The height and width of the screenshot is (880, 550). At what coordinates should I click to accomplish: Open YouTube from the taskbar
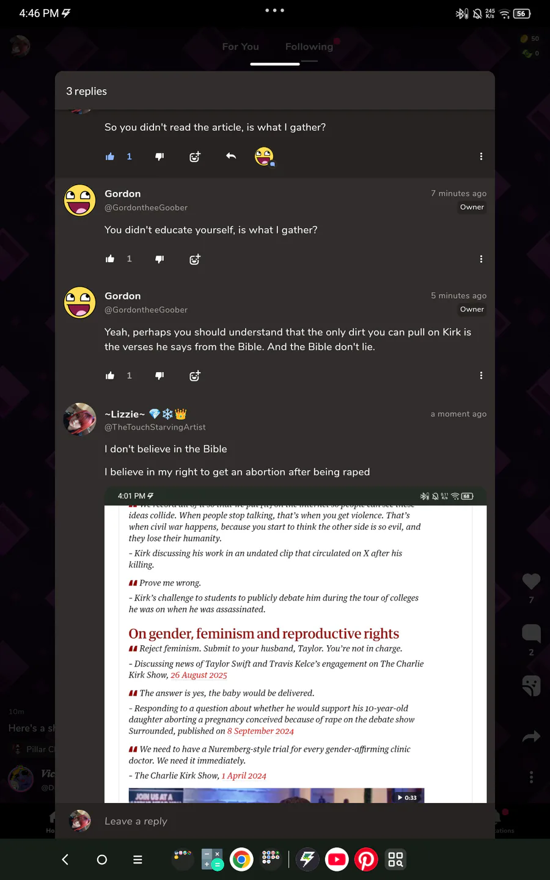click(x=337, y=860)
